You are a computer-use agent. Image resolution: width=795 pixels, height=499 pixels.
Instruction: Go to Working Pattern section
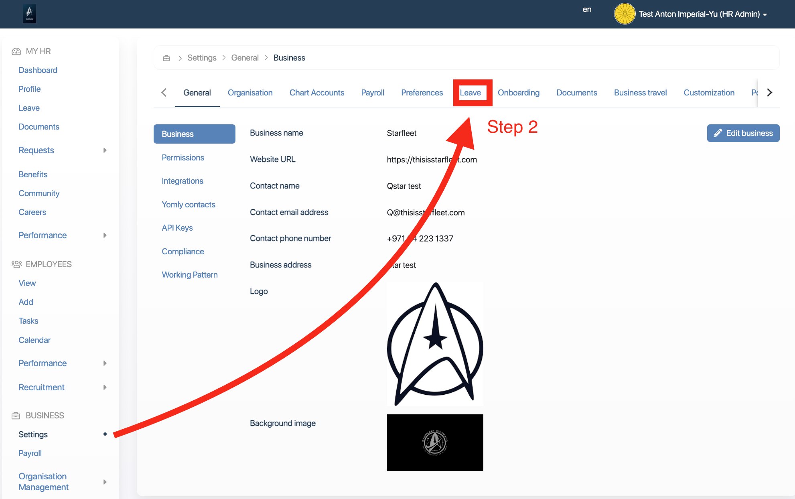189,275
